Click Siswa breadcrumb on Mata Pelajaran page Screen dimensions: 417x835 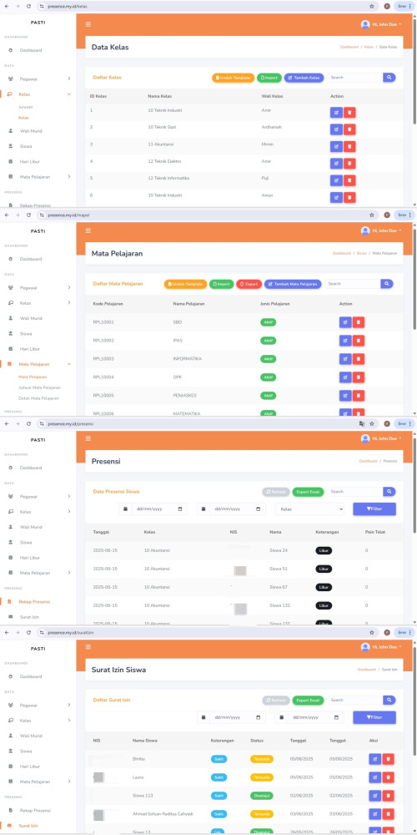pos(362,254)
